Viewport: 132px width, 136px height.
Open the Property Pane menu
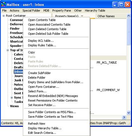click(x=62, y=10)
